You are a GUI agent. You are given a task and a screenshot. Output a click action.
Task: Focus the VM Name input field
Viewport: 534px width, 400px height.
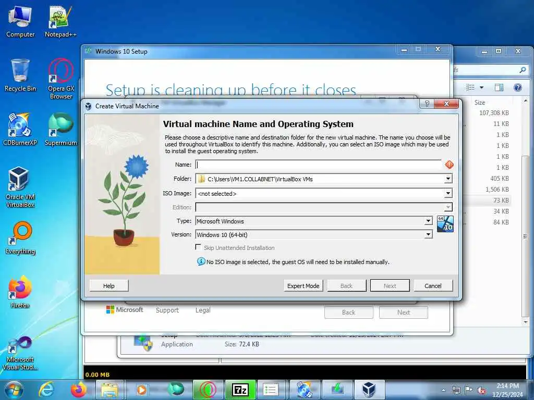(319, 165)
